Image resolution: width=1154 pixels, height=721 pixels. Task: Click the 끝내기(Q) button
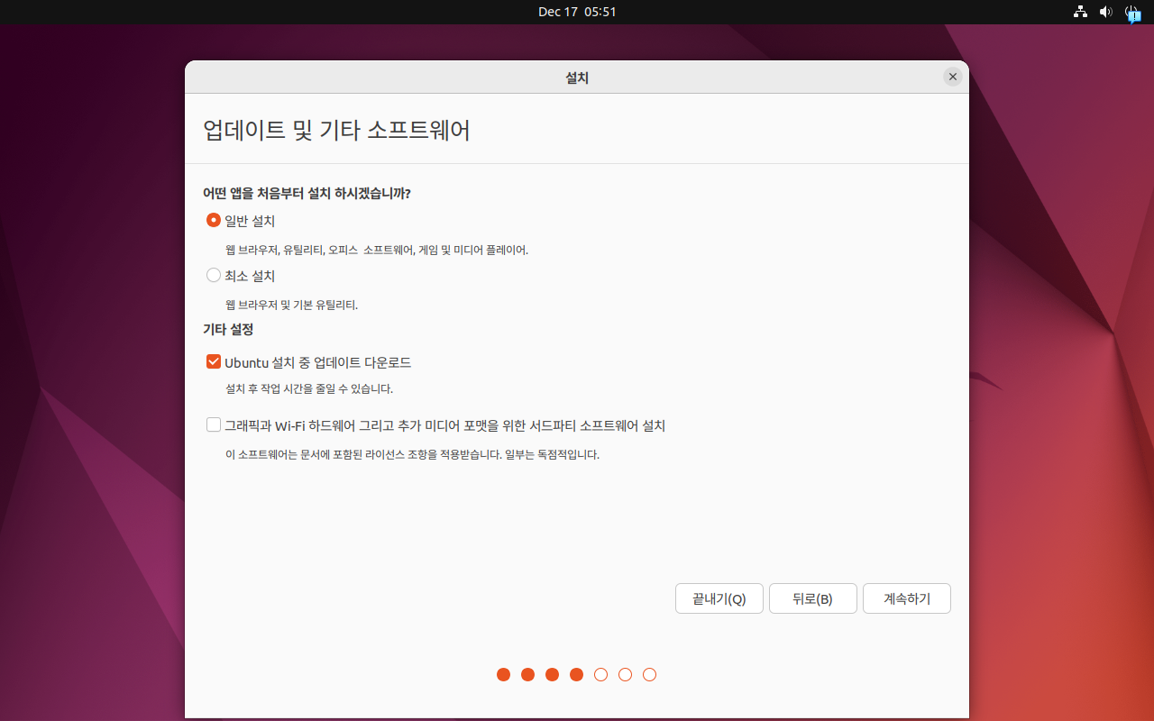pyautogui.click(x=719, y=598)
